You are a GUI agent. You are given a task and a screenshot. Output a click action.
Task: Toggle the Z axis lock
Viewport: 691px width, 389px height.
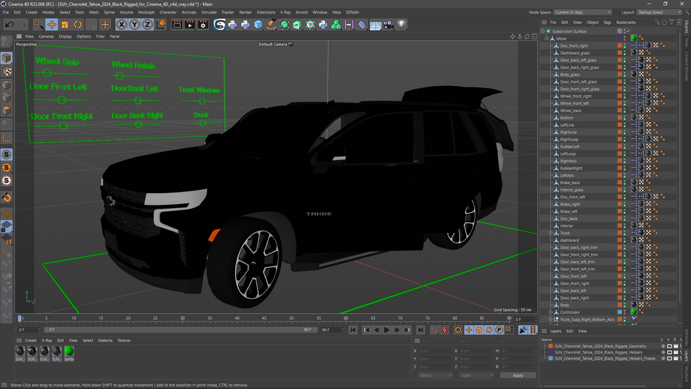click(148, 24)
